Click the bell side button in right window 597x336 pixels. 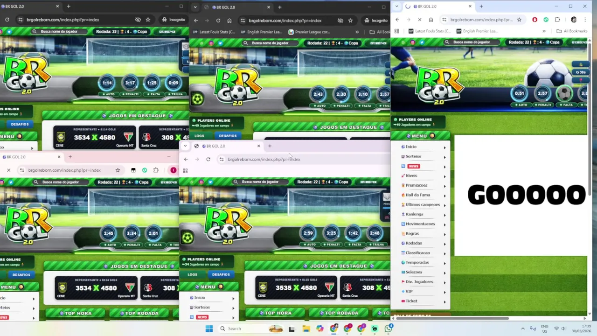(x=581, y=64)
